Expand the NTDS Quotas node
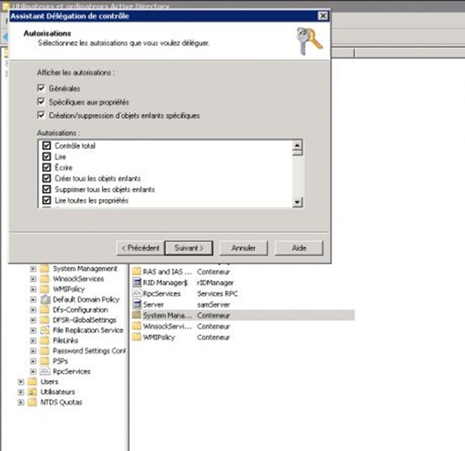 point(21,403)
